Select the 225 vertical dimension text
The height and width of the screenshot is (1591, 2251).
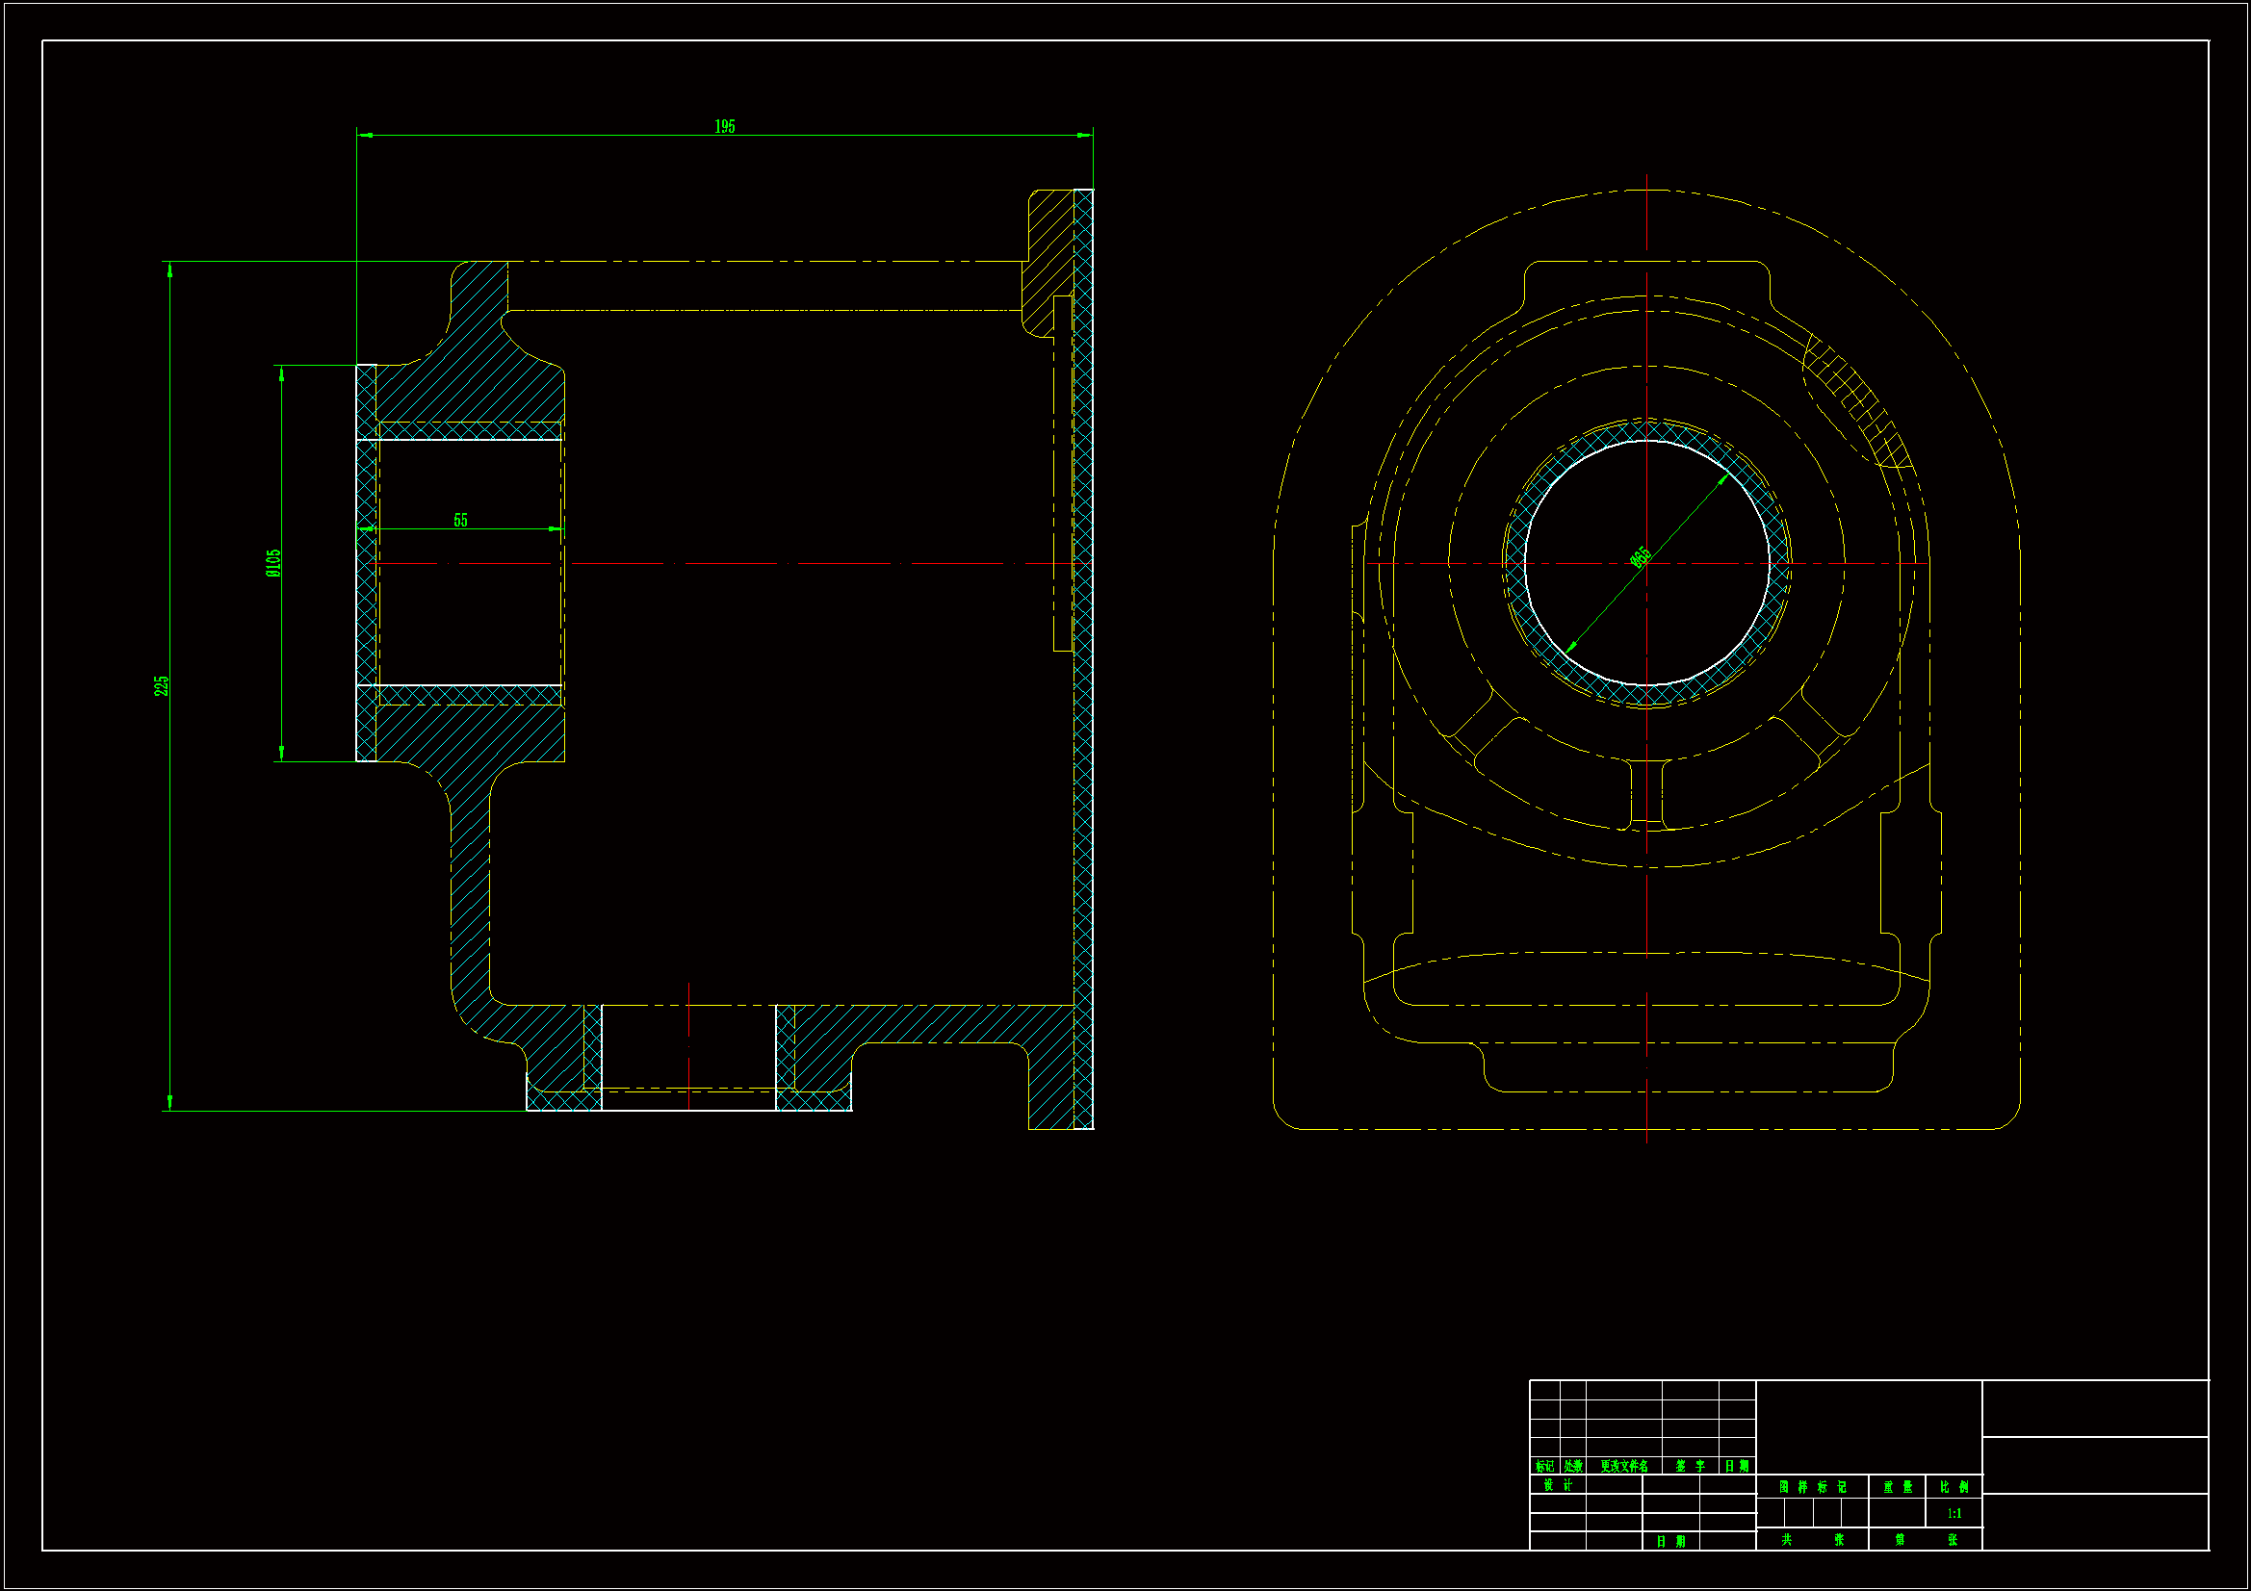(162, 685)
